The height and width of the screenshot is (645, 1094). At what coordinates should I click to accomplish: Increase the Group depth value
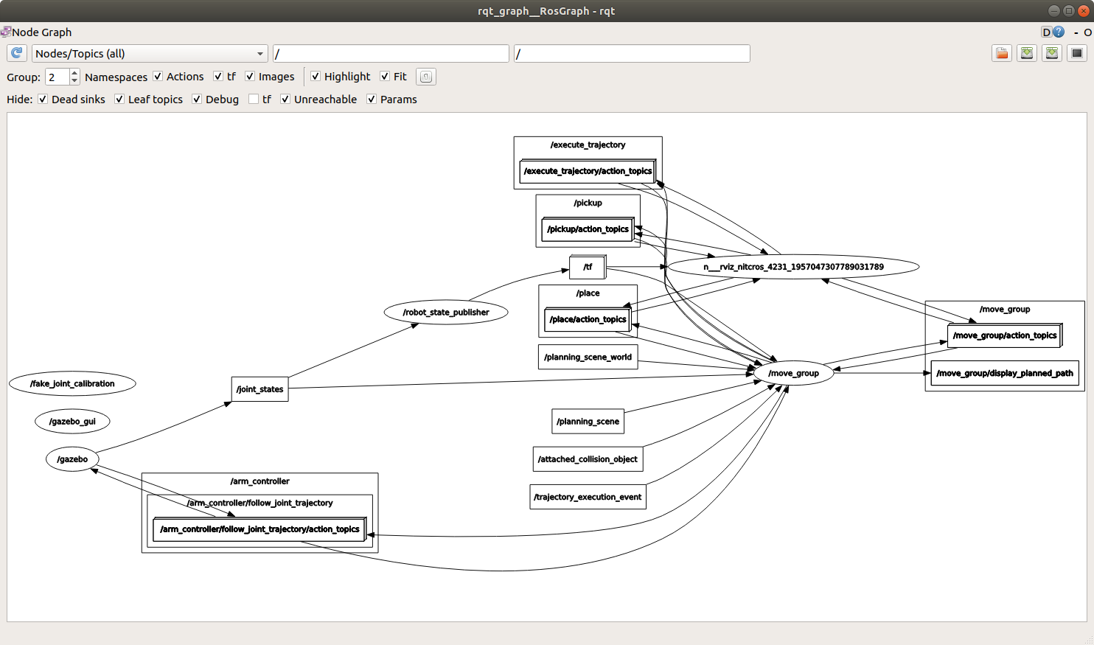pos(74,73)
